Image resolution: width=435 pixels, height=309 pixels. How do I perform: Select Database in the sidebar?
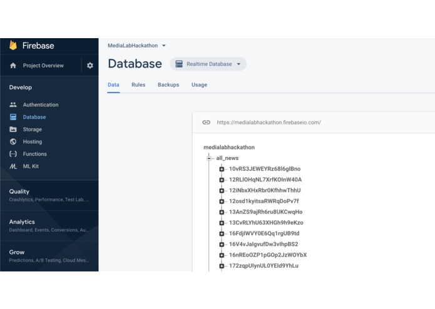(34, 117)
